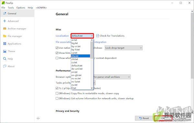This screenshot has height=123, width=194.
Task: Click the Localization link label
Action: pyautogui.click(x=62, y=36)
